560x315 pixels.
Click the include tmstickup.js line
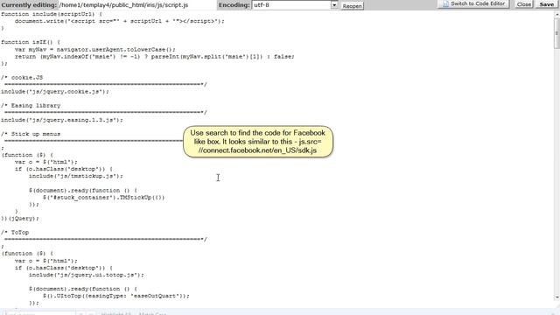(76, 176)
